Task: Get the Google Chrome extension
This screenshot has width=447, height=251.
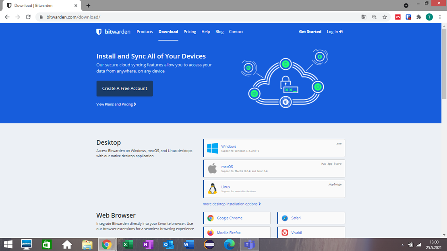Action: [237, 218]
